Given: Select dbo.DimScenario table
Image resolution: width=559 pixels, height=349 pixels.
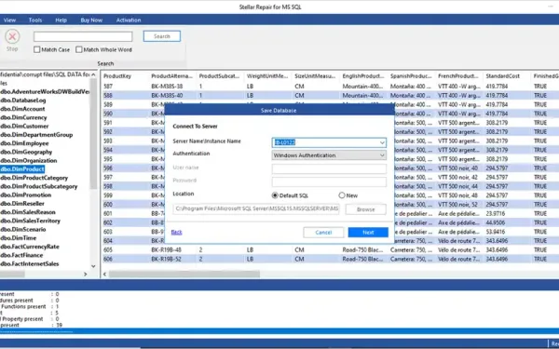Looking at the screenshot, I should 22,229.
